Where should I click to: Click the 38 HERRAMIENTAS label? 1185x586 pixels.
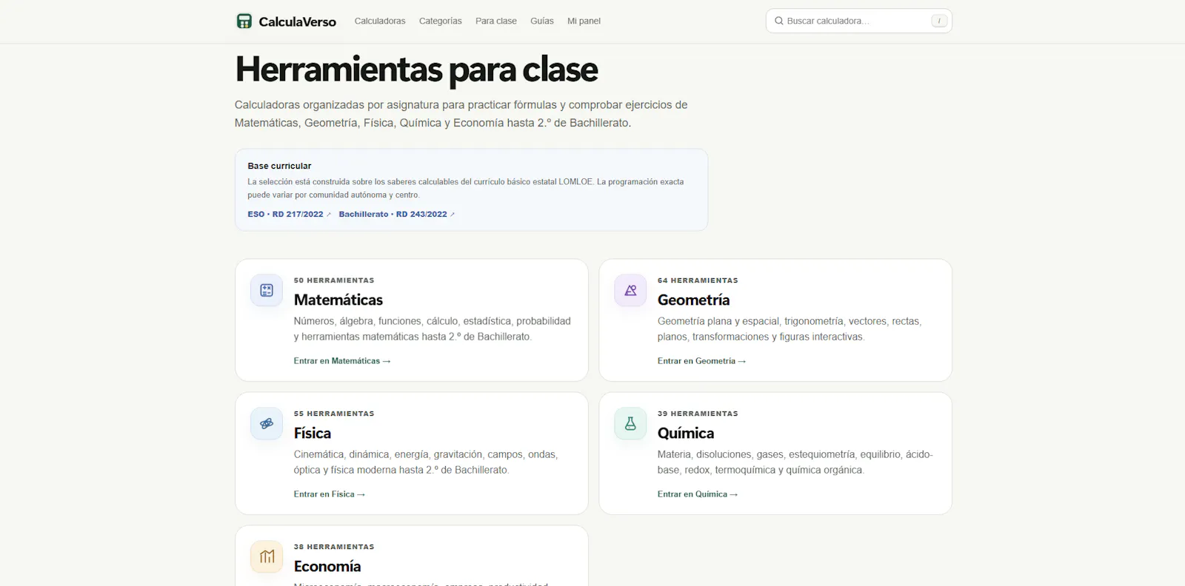coord(334,547)
